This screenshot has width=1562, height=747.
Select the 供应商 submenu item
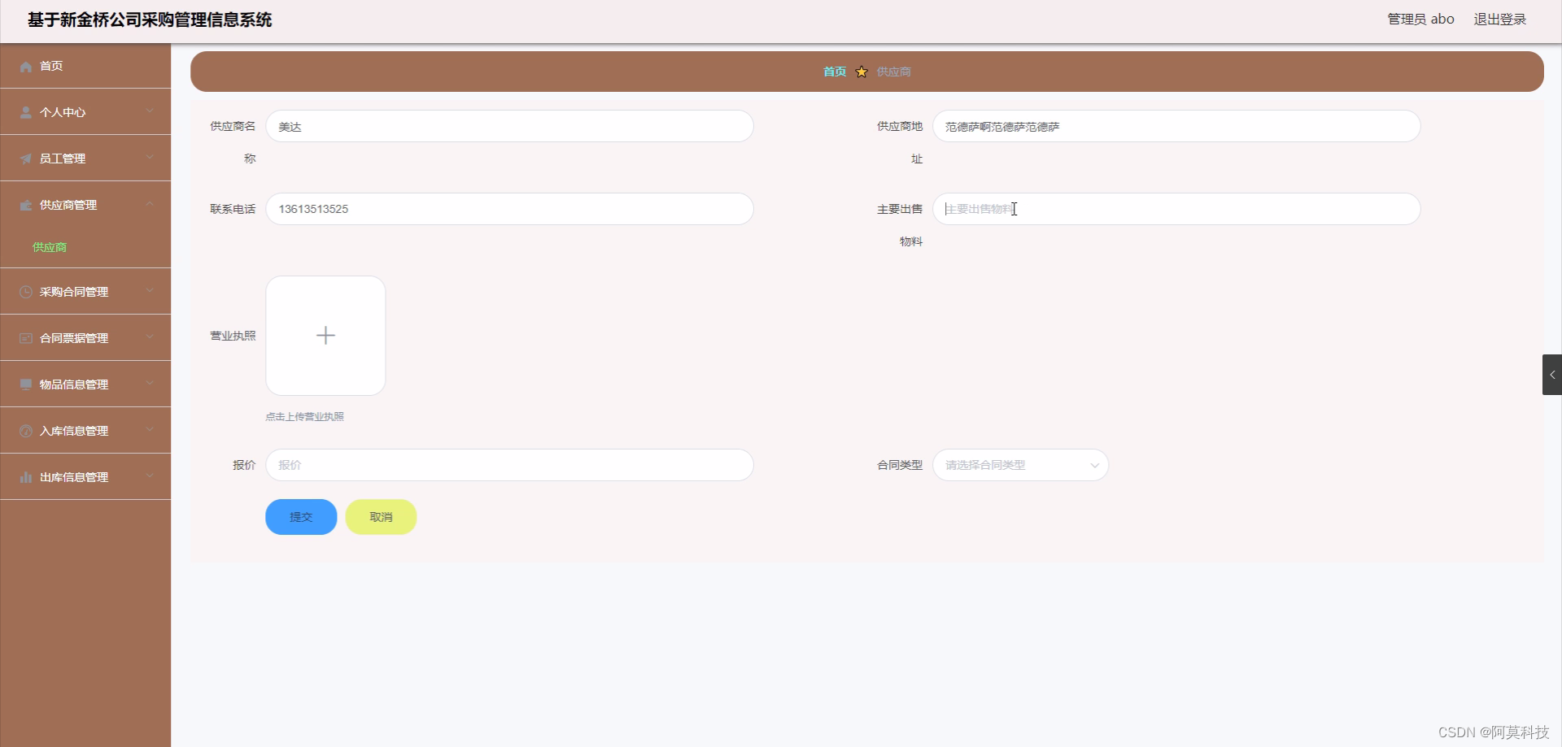pos(50,247)
